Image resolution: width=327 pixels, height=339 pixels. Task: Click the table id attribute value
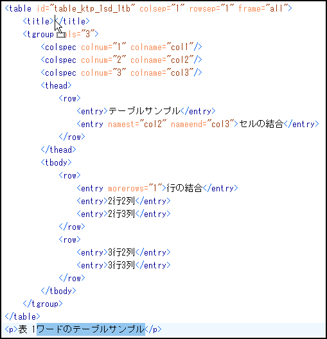coord(93,8)
